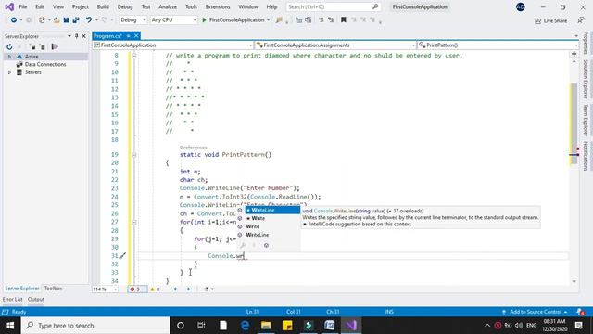Close the Server Explorer panel
Viewport: 593px width, 334px height.
[84, 36]
